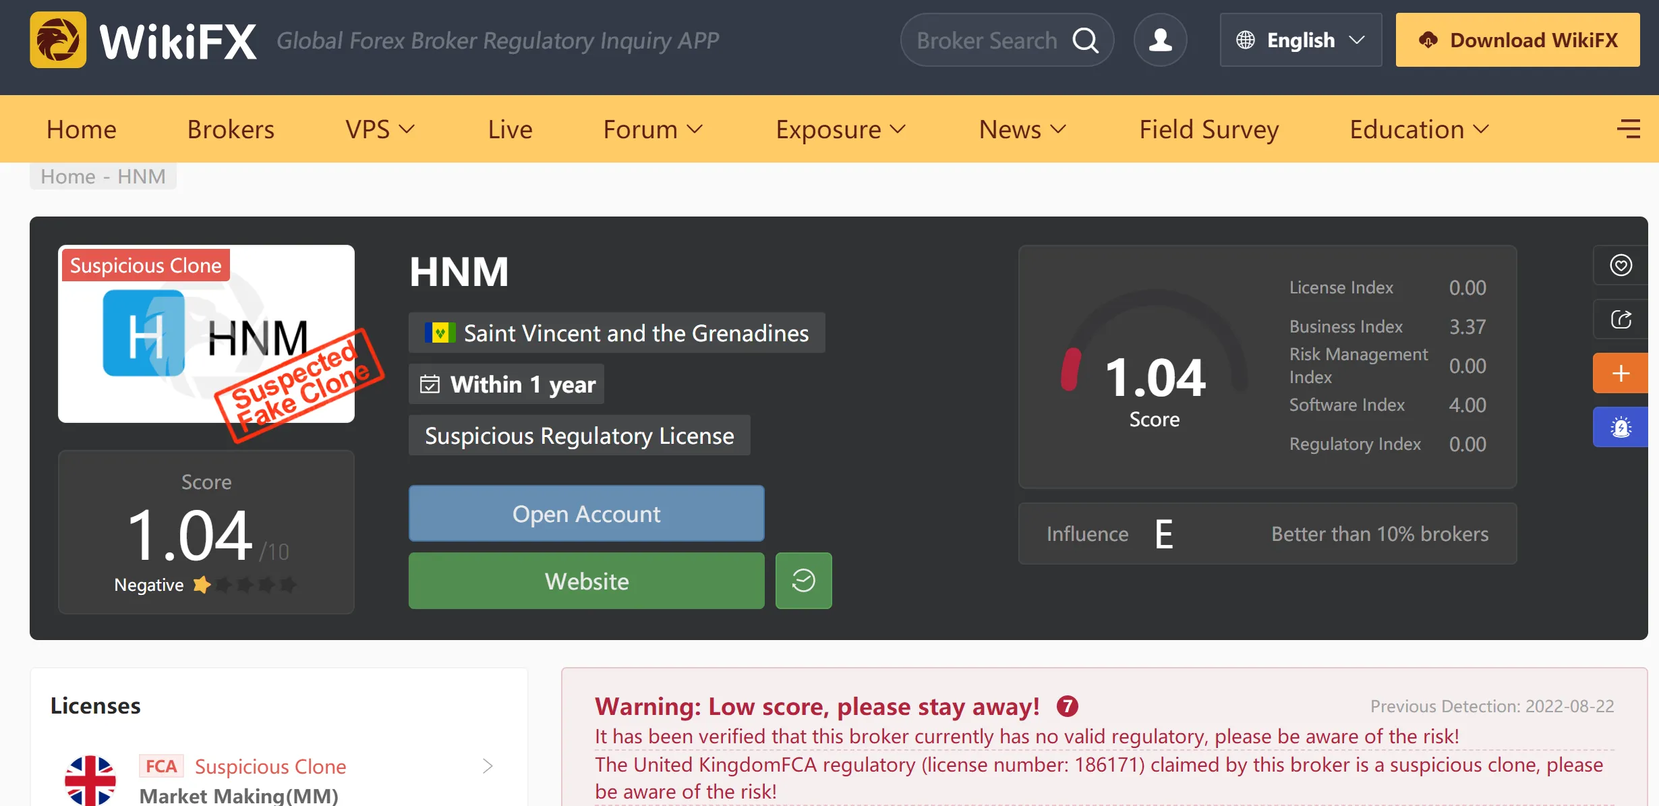Image resolution: width=1659 pixels, height=806 pixels.
Task: Click the Previous Detection date text
Action: pos(1492,706)
